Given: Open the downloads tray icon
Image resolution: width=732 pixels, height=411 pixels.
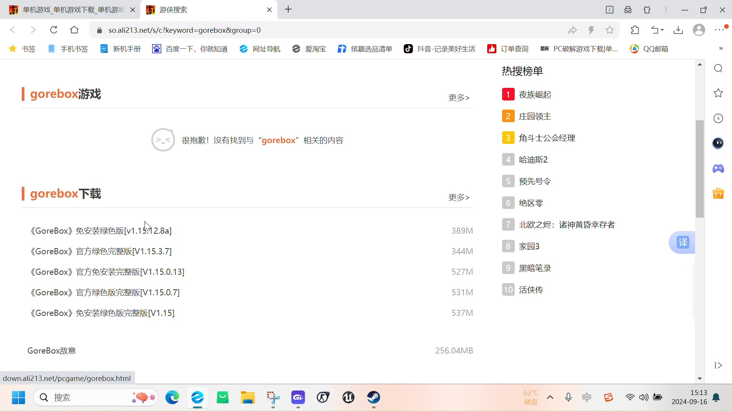Looking at the screenshot, I should (678, 30).
